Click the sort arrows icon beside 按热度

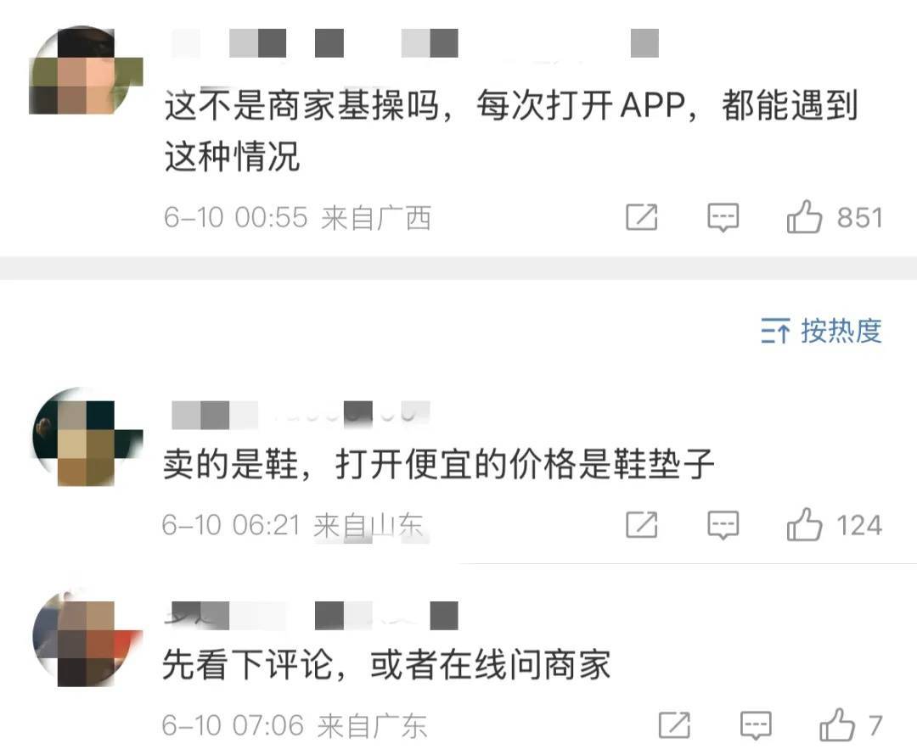pyautogui.click(x=775, y=332)
